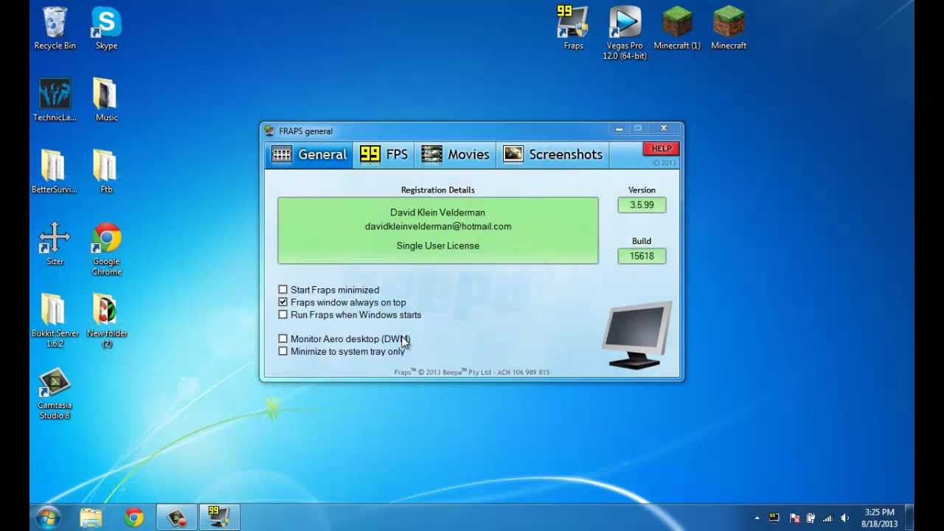Click the network signal tray icon
944x531 pixels.
click(x=827, y=518)
